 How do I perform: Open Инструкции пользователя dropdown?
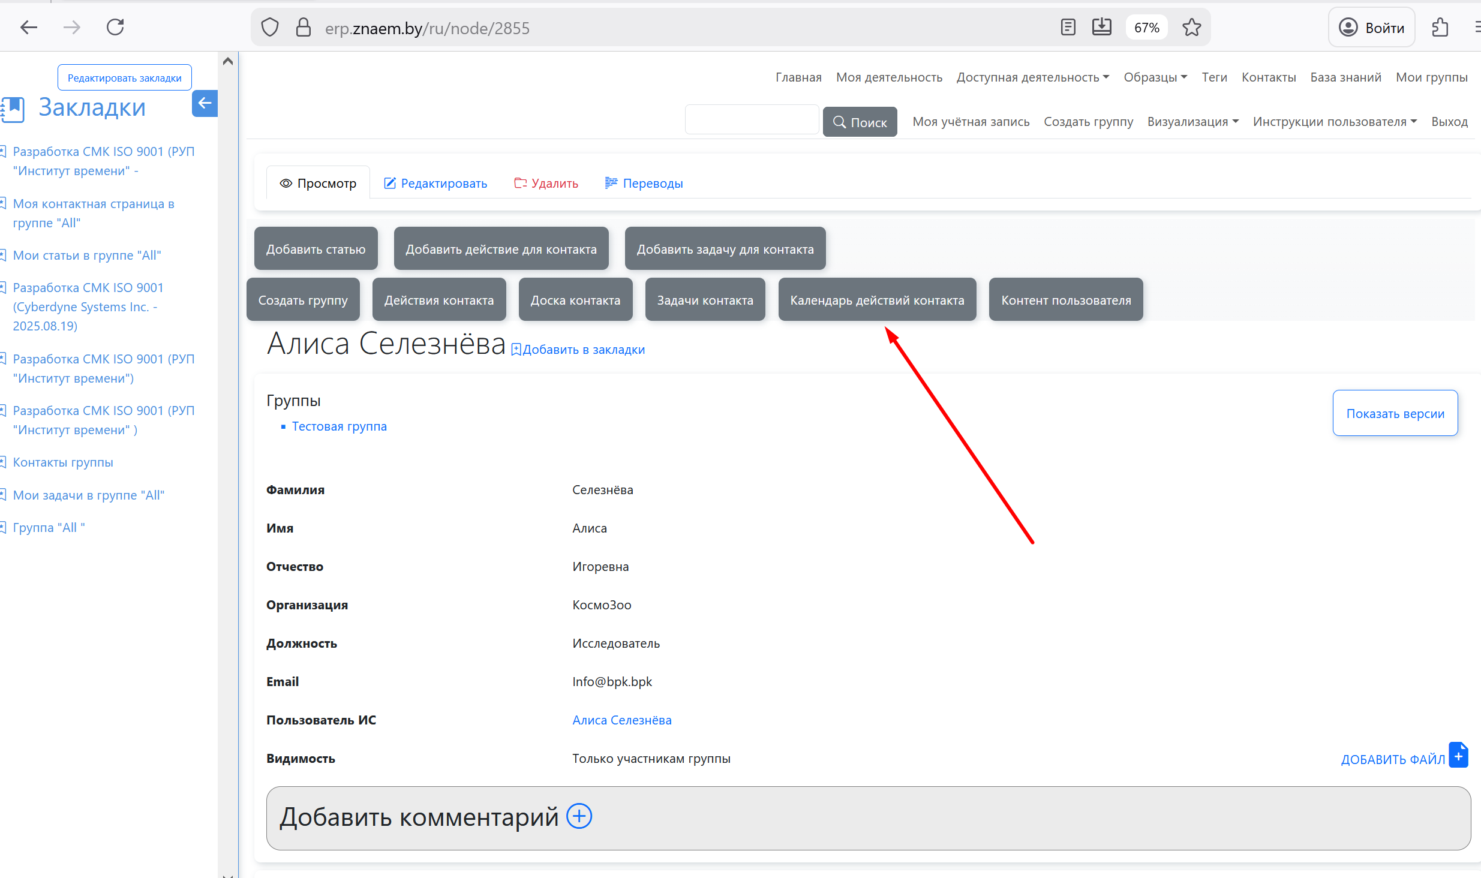[x=1334, y=122]
